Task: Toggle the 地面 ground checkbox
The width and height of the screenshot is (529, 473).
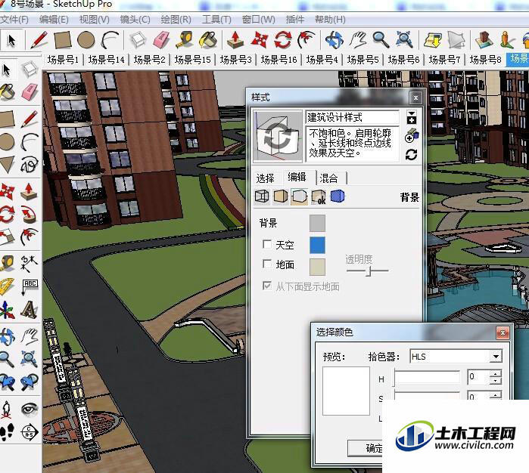Action: [x=267, y=264]
